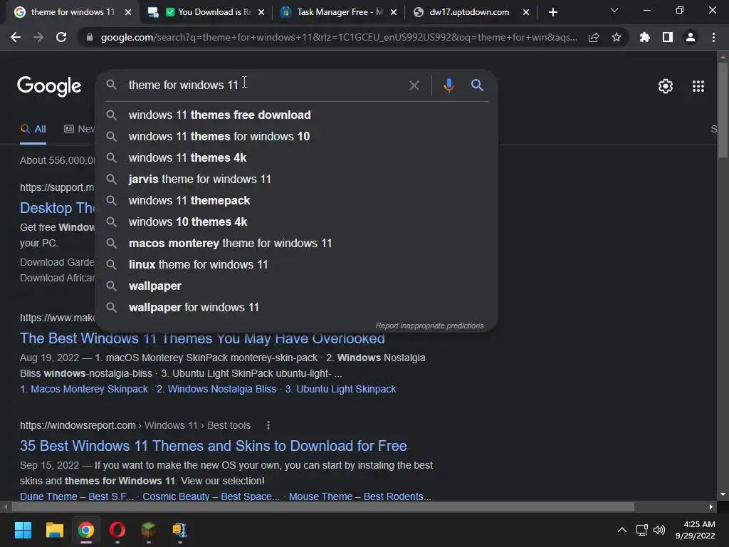
Task: Open Google quick settings gear
Action: click(666, 86)
